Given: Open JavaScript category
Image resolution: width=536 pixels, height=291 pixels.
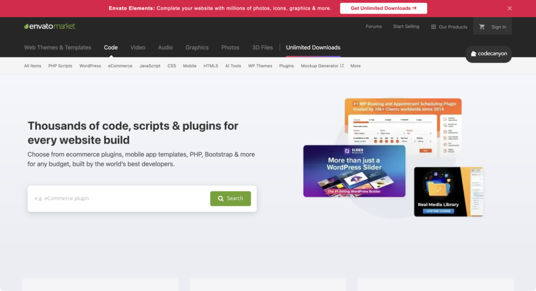Looking at the screenshot, I should [x=150, y=65].
